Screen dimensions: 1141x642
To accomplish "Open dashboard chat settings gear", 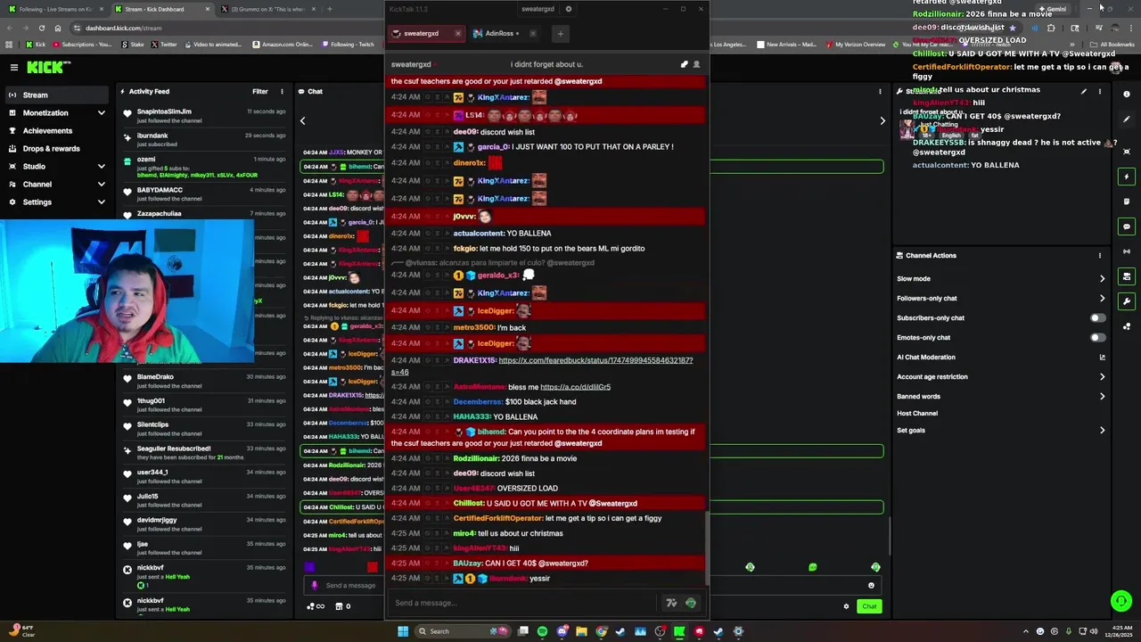I will point(846,606).
